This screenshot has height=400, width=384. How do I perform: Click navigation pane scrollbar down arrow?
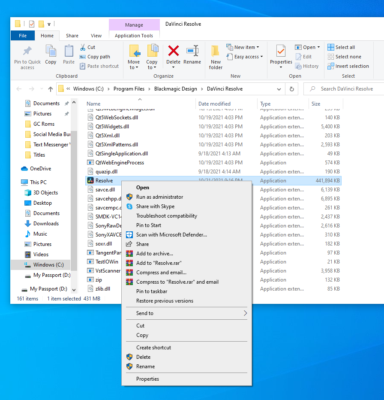(74, 290)
